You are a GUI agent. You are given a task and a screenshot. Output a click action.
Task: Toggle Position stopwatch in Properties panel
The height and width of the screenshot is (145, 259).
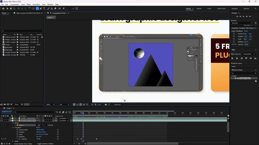[x=234, y=36]
